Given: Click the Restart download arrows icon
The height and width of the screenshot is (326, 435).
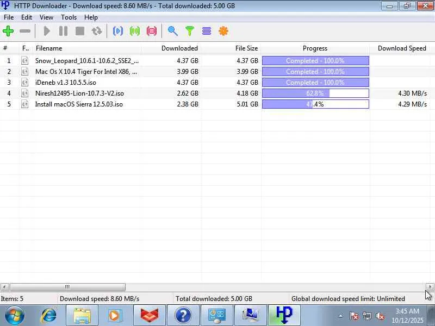Looking at the screenshot, I should click(97, 31).
